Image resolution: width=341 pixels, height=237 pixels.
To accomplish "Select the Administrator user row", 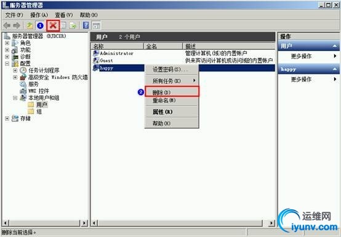I will tap(183, 54).
